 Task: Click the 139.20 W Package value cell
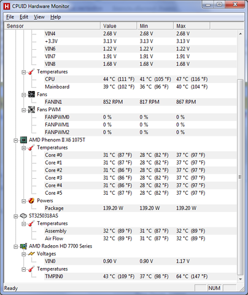point(113,208)
